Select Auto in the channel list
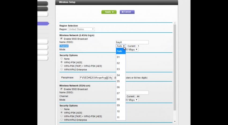 120,51
